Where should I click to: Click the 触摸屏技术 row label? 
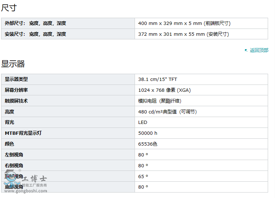point(16,101)
